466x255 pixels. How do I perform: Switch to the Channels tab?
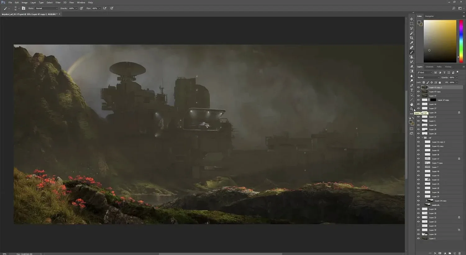(429, 67)
